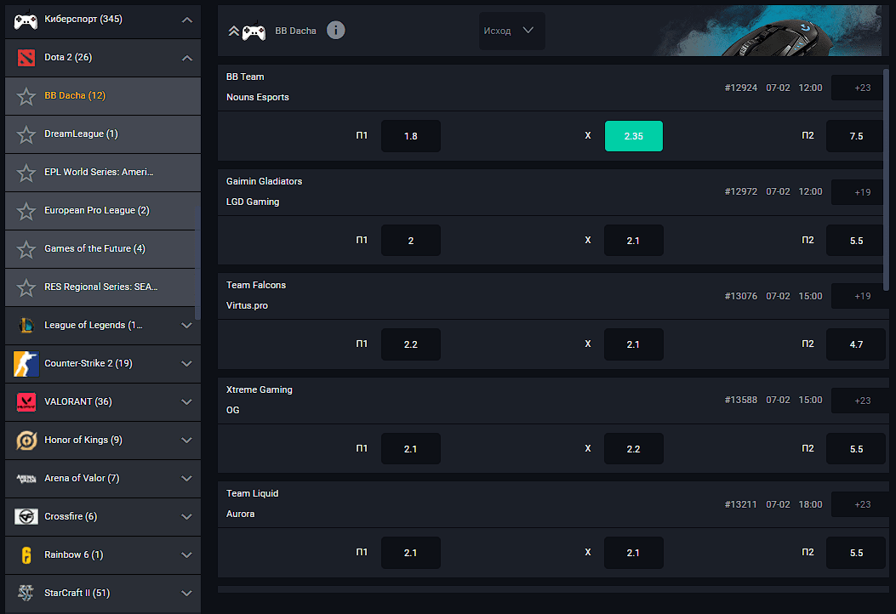
Task: Expand Arena of Valor section
Action: [186, 479]
